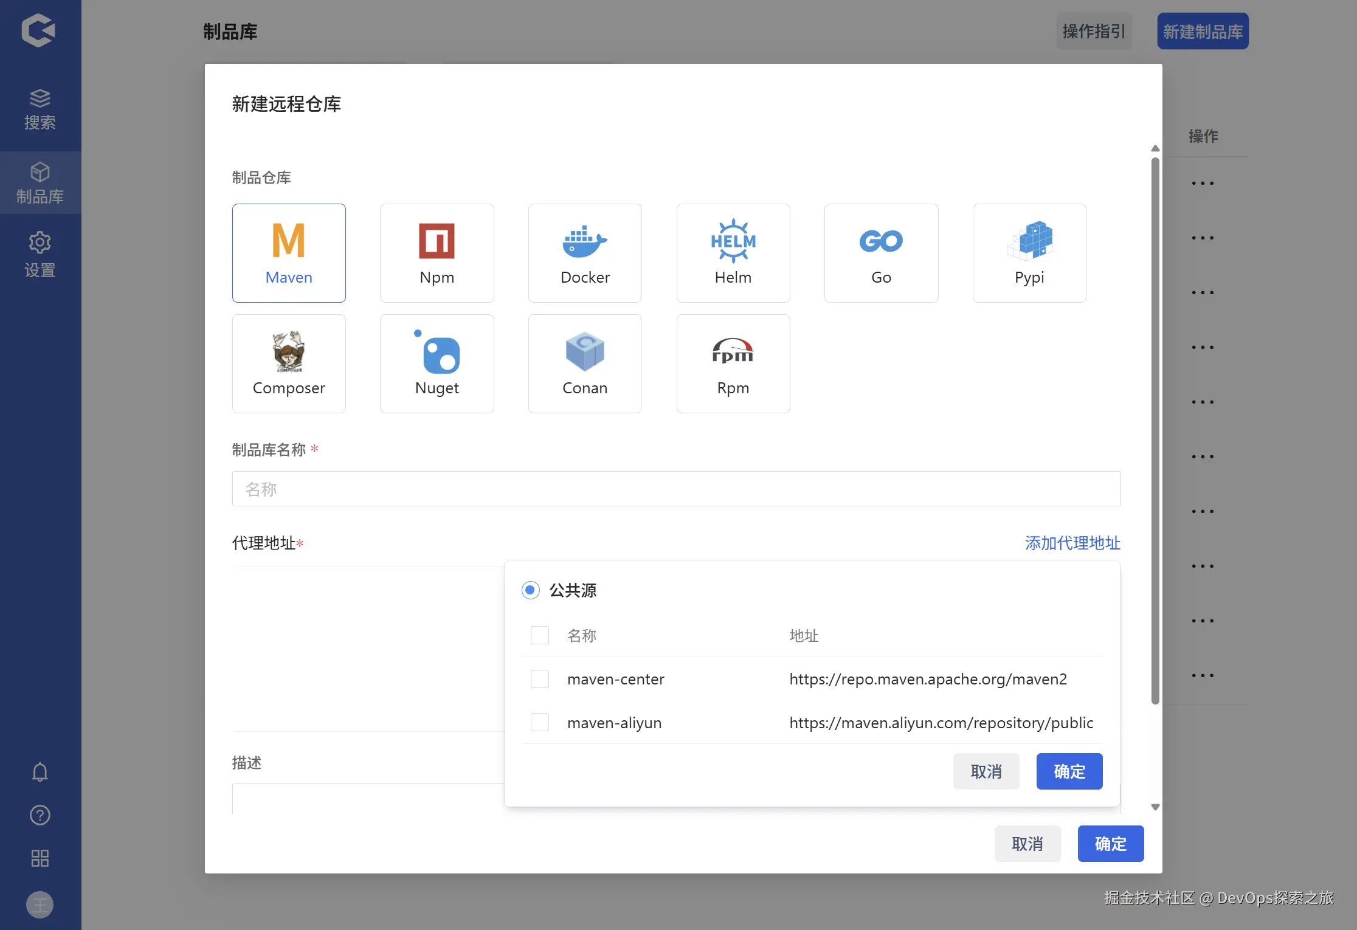Screen dimensions: 1357x930
Task: Toggle the select-all checkbox in header
Action: pos(539,636)
